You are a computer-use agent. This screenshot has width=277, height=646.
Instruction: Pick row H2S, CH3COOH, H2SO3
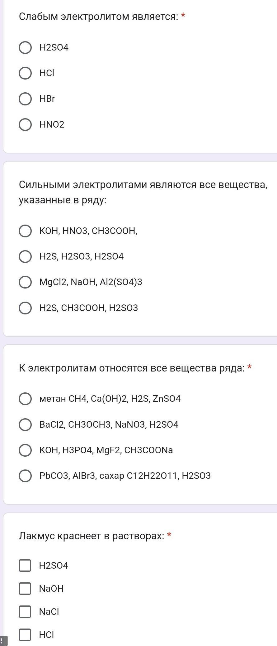point(25,308)
